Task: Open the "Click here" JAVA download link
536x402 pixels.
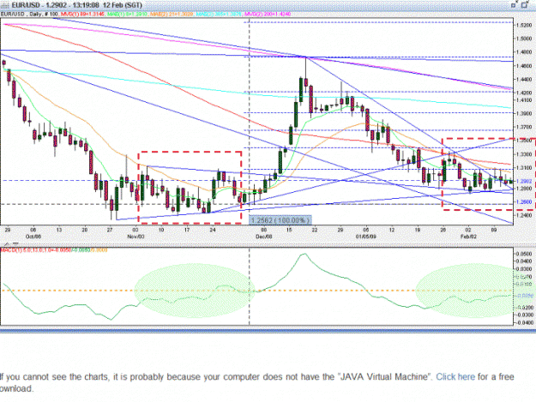Action: (x=455, y=377)
